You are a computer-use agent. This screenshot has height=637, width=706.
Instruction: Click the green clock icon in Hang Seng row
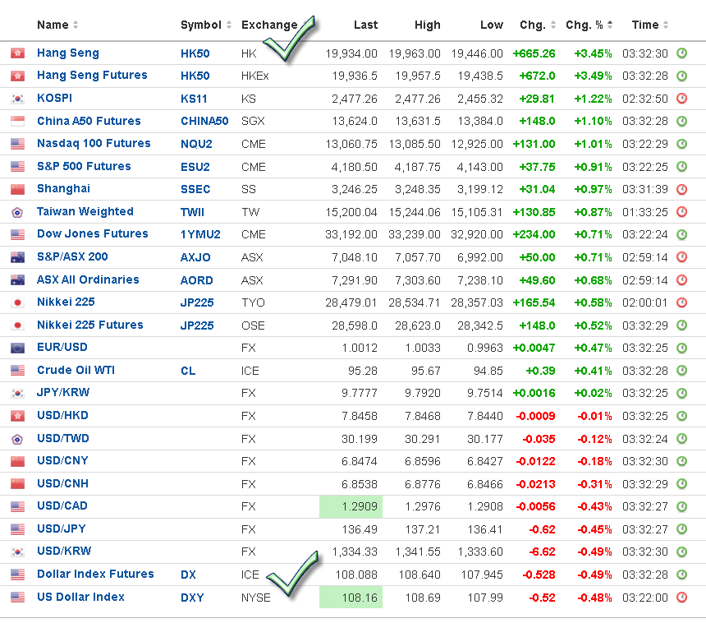(681, 53)
